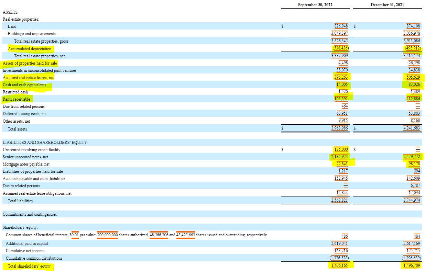Click the $0.01 par value figure
The height and width of the screenshot is (271, 425).
[x=74, y=235]
